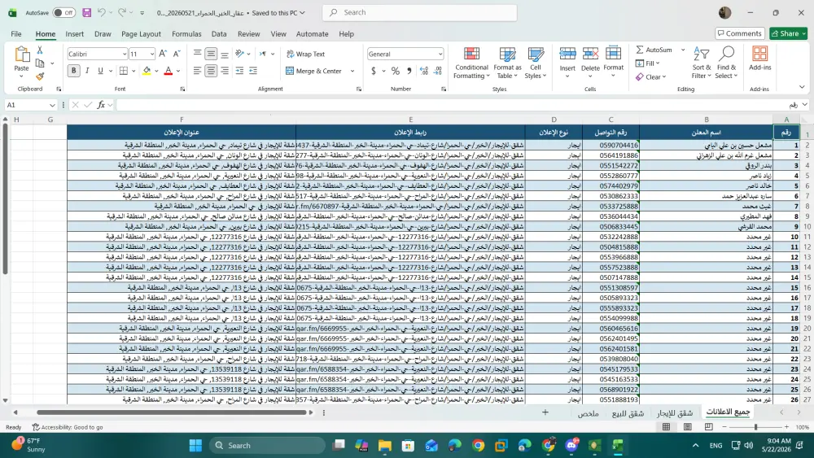Click the Paste clipboard icon
Image resolution: width=814 pixels, height=458 pixels.
(22, 55)
